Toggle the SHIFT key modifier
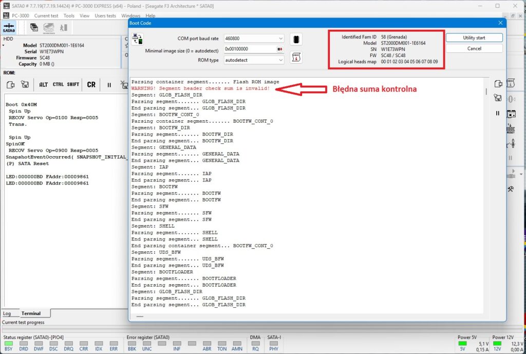 click(x=73, y=85)
